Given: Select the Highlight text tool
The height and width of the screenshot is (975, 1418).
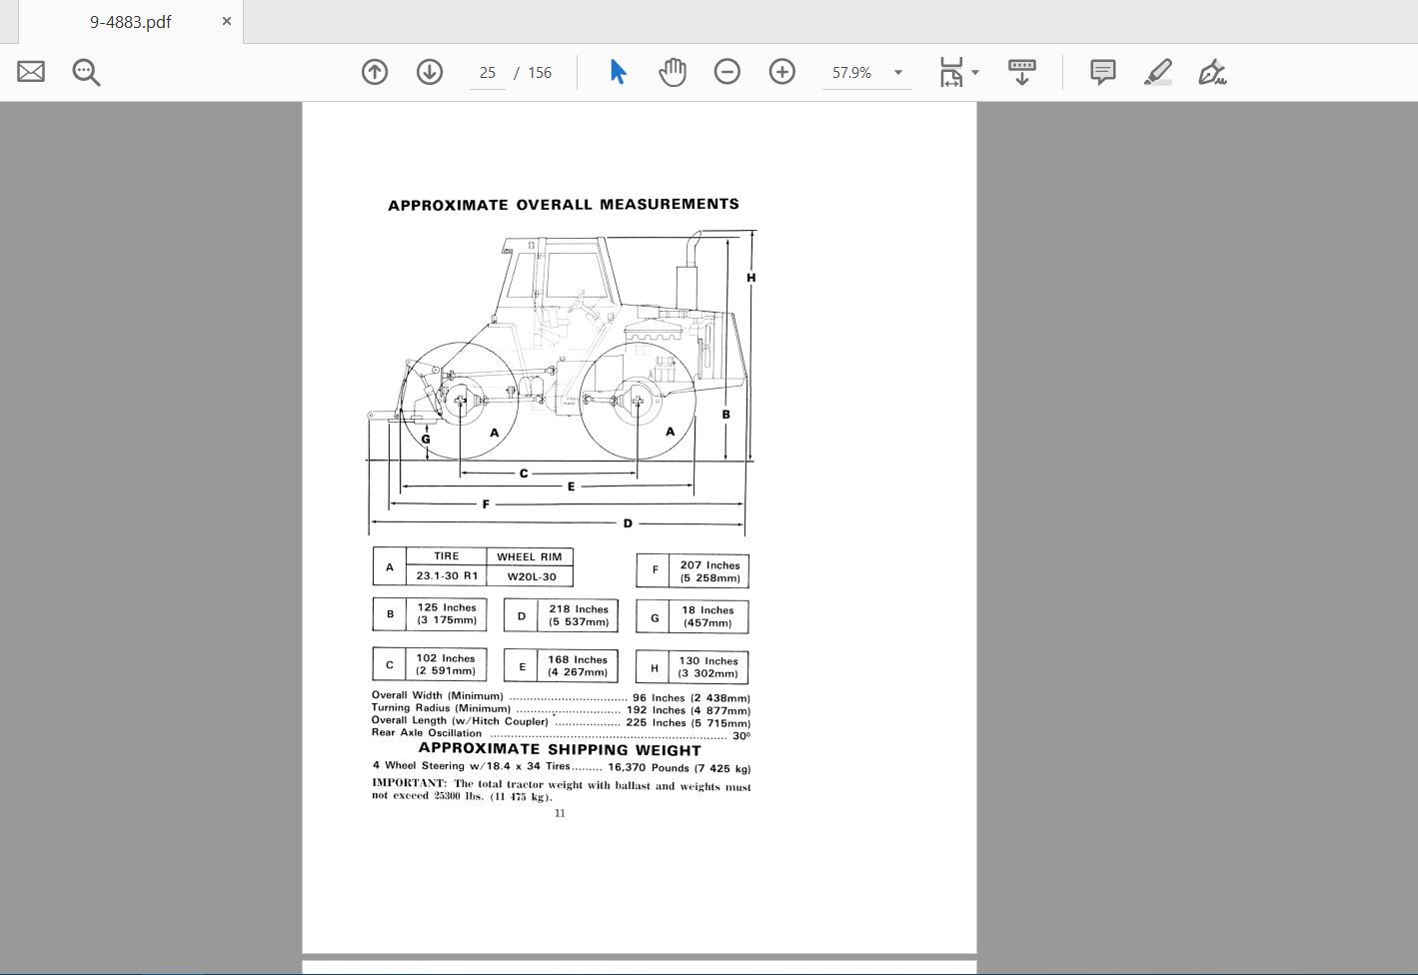Looking at the screenshot, I should click(x=1158, y=71).
